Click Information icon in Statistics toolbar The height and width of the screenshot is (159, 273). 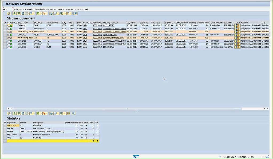pyautogui.click(x=74, y=113)
